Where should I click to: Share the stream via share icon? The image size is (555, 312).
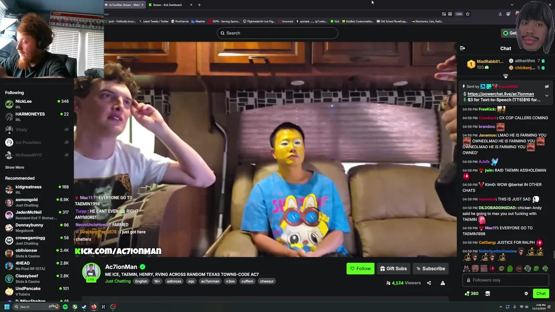[x=429, y=283]
